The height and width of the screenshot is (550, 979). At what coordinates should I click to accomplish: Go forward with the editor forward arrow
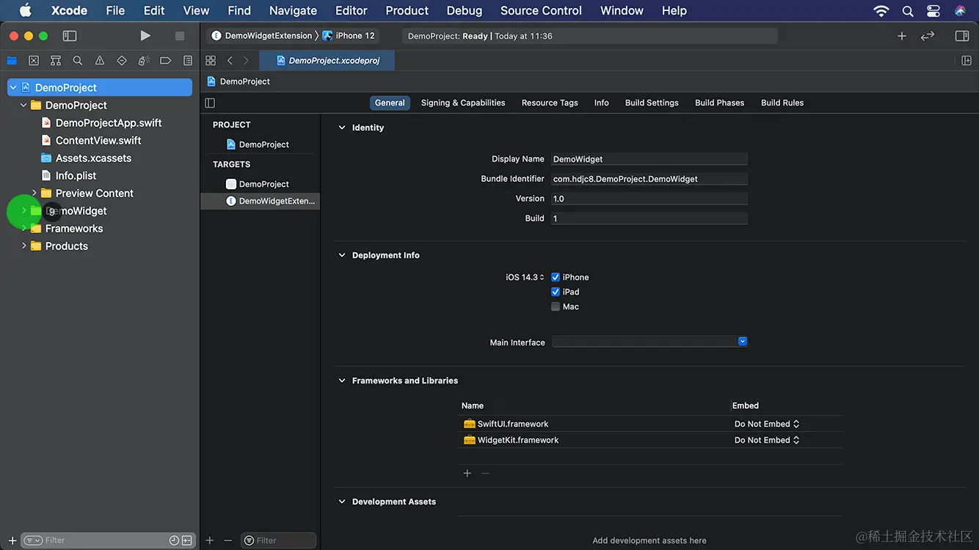click(246, 61)
